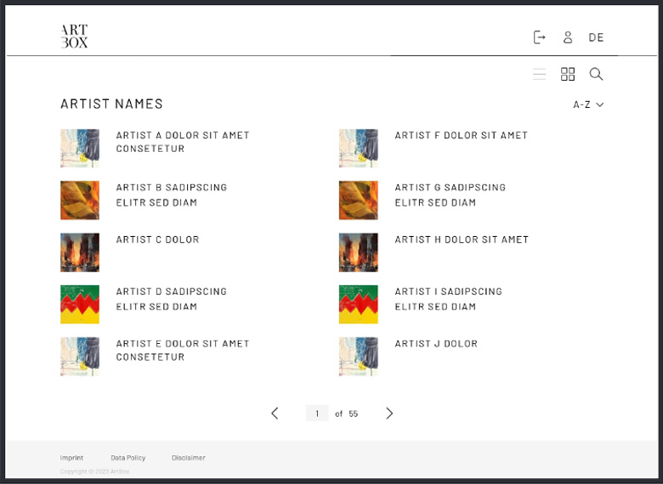This screenshot has width=663, height=484.
Task: Open the Data Policy footer link
Action: pyautogui.click(x=127, y=458)
